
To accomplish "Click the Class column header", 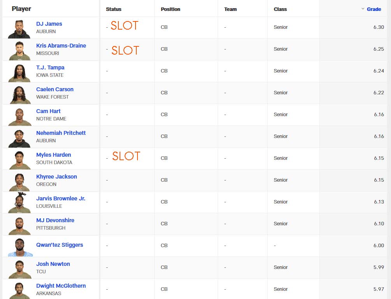I will click(x=280, y=9).
